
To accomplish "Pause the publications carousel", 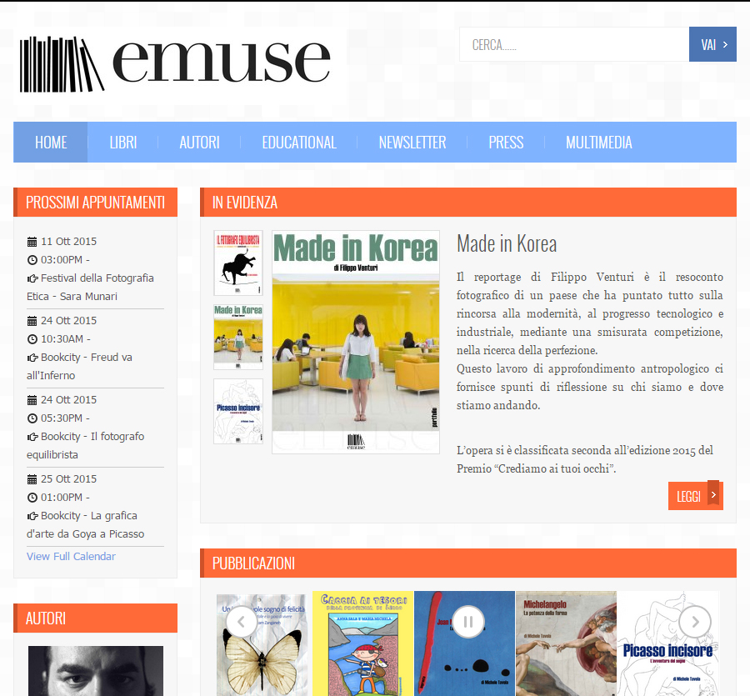I will tap(468, 621).
